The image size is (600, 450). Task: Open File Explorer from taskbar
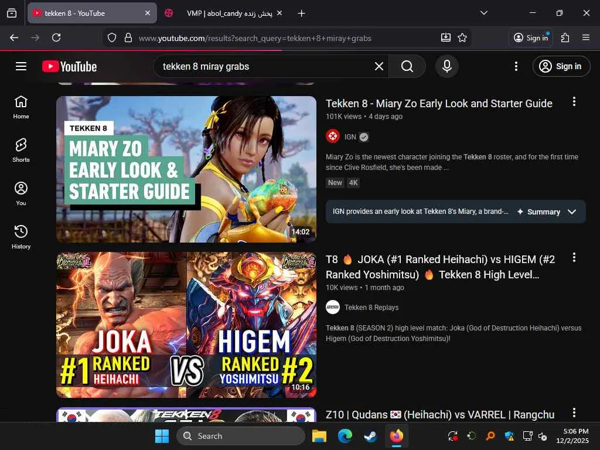tap(319, 436)
